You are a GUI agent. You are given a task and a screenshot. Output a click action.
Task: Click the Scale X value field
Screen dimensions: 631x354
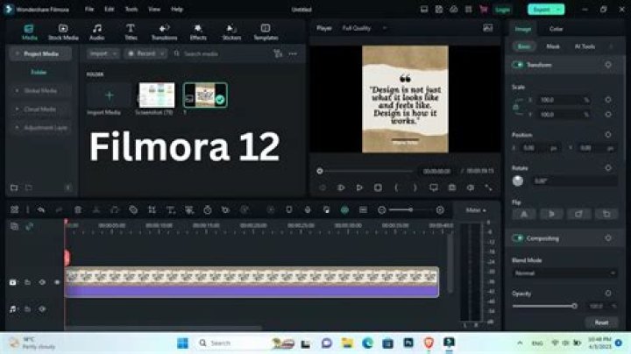coord(564,100)
